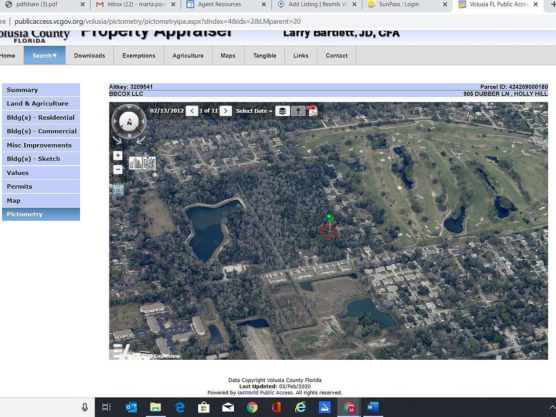Open Misc Improvements section
The height and width of the screenshot is (417, 556).
point(41,145)
